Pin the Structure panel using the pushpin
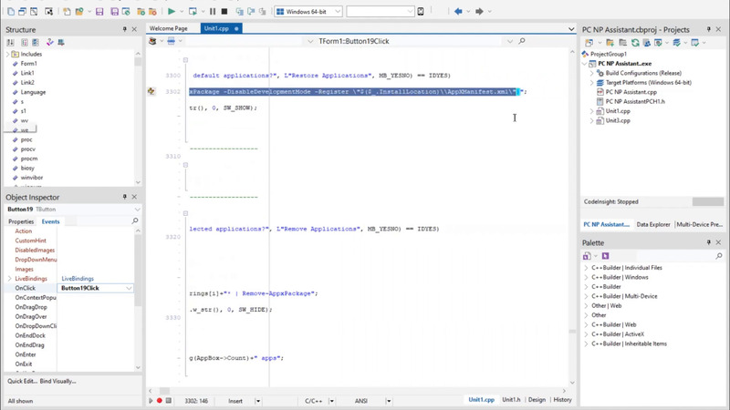The width and height of the screenshot is (730, 410). point(125,30)
